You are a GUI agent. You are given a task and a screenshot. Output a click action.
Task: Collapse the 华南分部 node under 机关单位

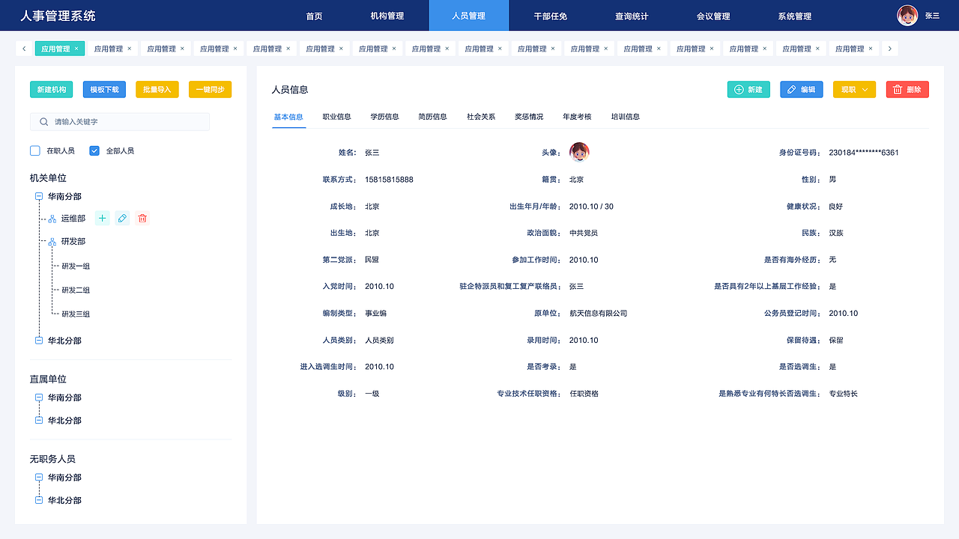tap(37, 196)
